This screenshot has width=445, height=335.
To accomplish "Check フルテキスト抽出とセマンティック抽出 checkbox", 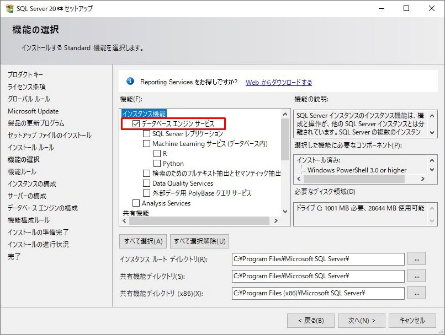I will coord(146,174).
